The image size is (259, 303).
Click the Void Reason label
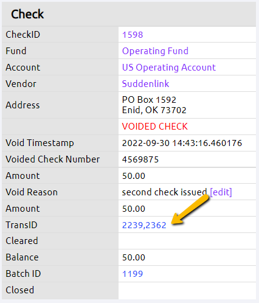(x=32, y=192)
